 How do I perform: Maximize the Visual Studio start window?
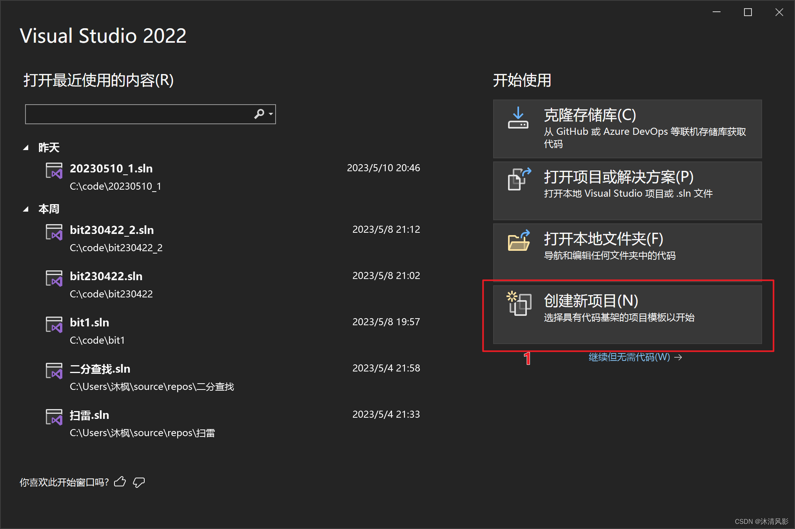click(748, 13)
